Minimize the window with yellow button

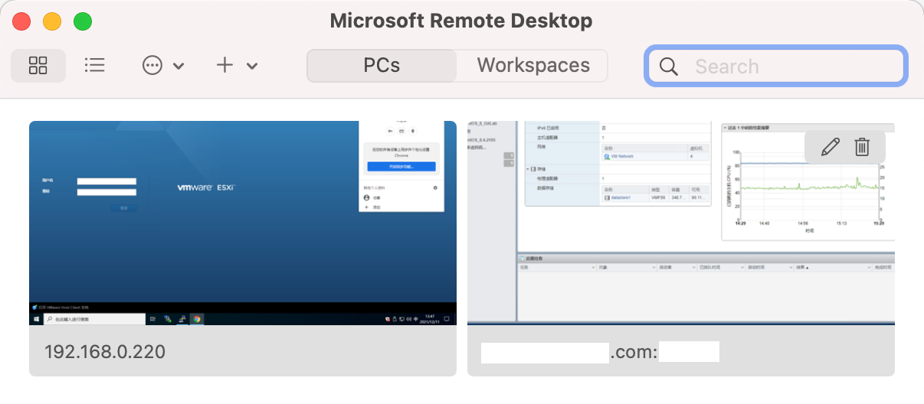click(52, 21)
